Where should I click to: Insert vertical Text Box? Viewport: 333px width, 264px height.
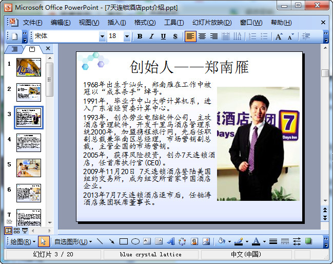pos(159,241)
